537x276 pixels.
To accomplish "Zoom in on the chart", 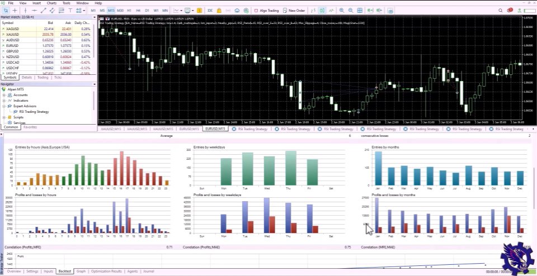I will [342, 11].
